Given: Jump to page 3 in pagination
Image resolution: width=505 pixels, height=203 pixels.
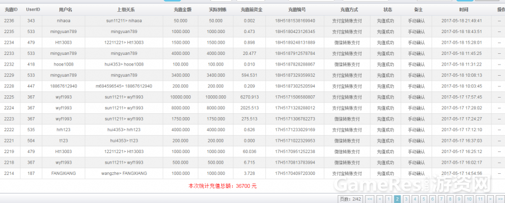Looking at the screenshot, I should click(x=406, y=199).
